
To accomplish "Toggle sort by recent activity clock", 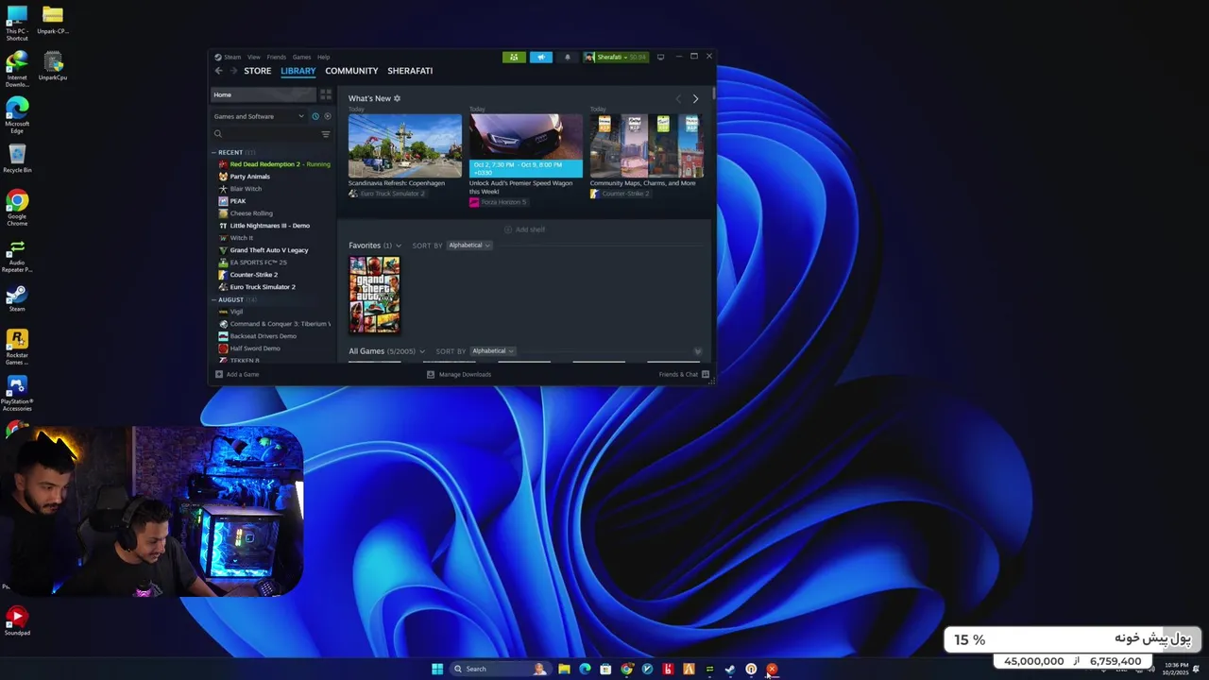I will pyautogui.click(x=315, y=116).
